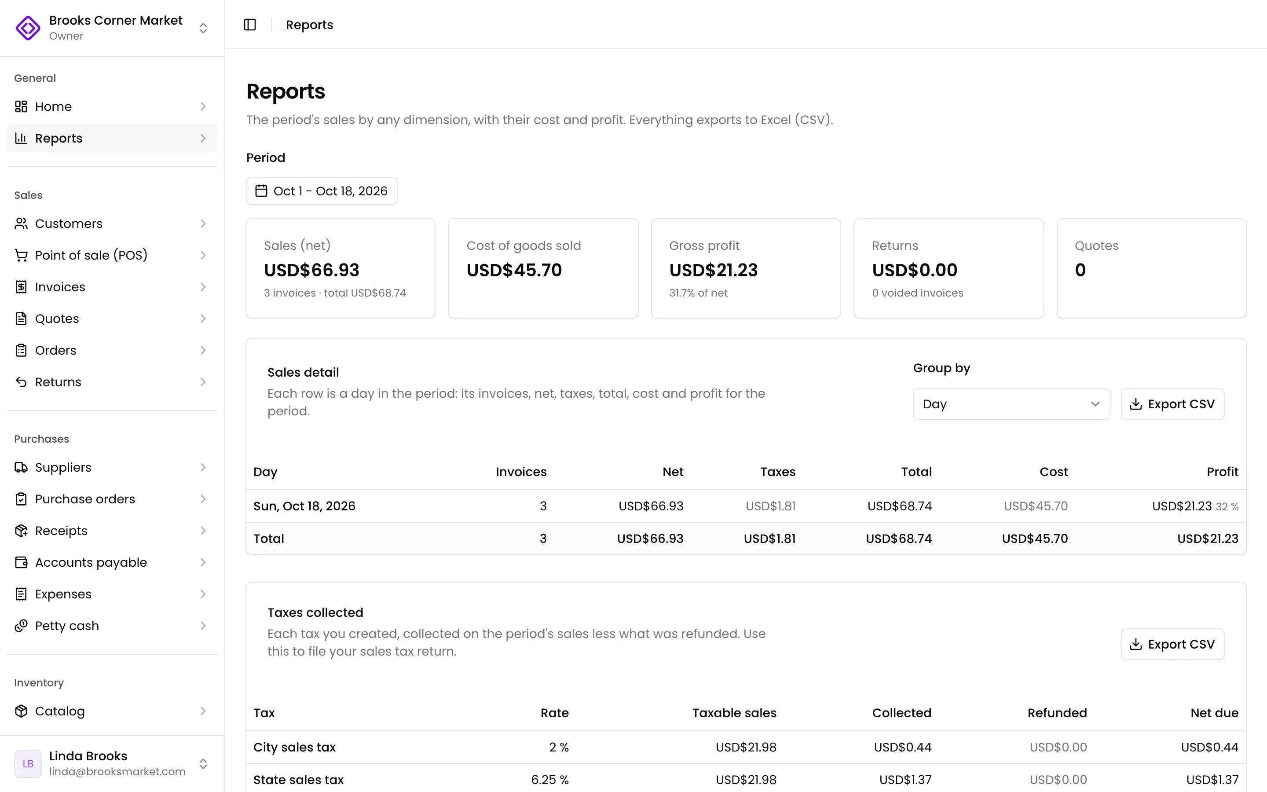Export Sales detail as CSV
The height and width of the screenshot is (792, 1267).
tap(1172, 404)
